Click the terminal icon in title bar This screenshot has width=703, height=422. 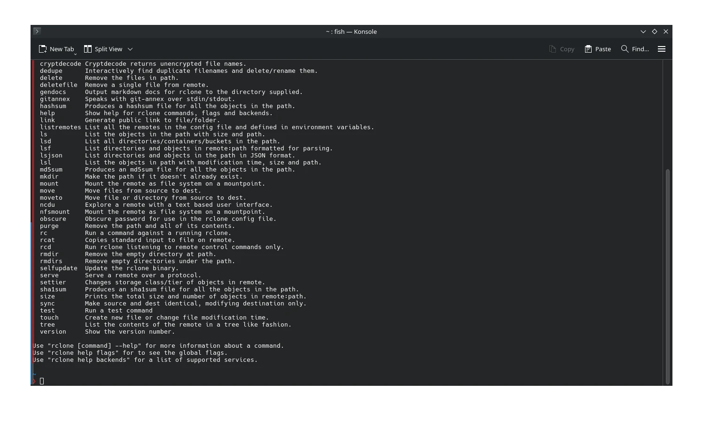37,31
